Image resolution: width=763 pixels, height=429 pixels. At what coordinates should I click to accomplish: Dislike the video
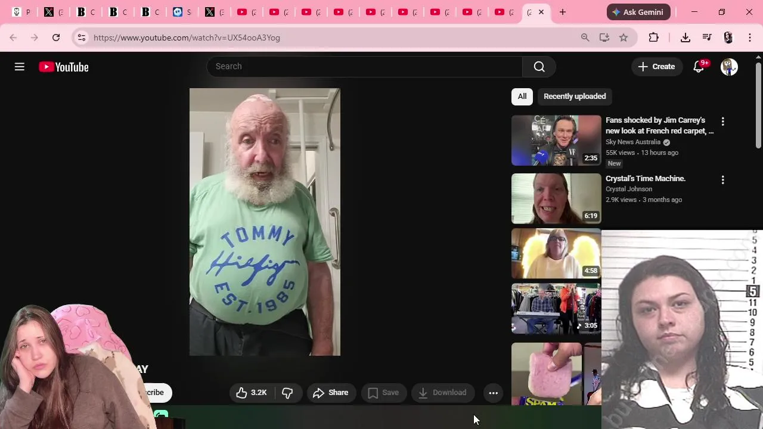click(287, 393)
